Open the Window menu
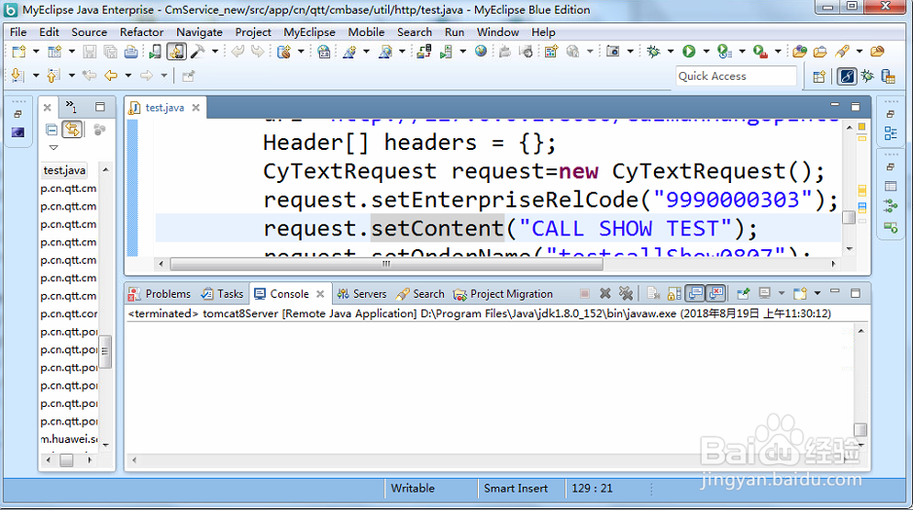Screen dimensions: 913x511 [497, 32]
